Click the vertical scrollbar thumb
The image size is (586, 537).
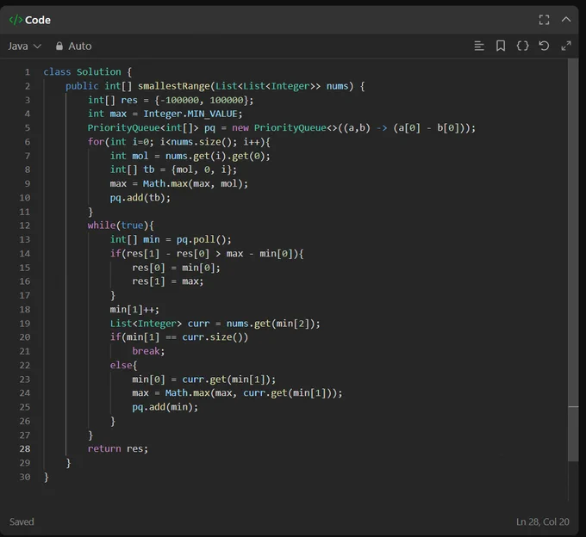tap(573, 259)
